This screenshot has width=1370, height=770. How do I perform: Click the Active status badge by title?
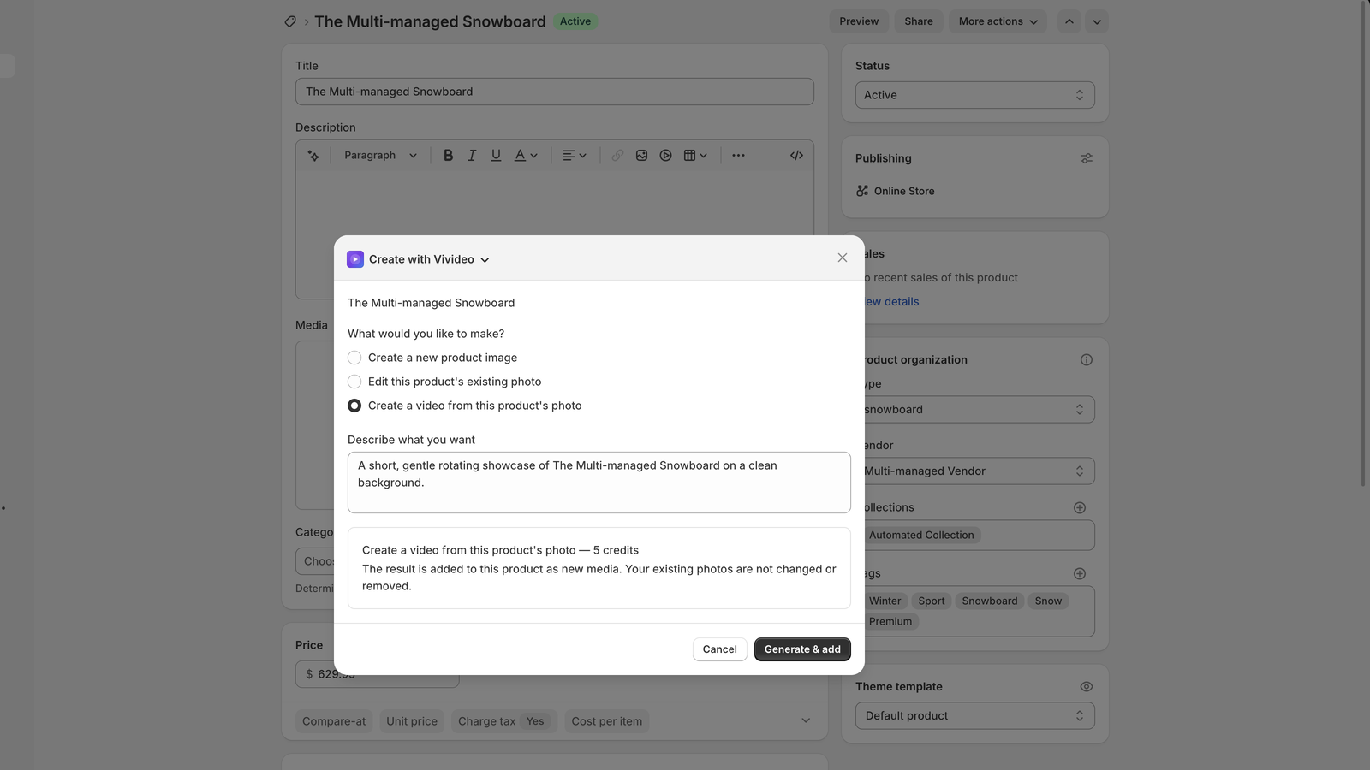pyautogui.click(x=575, y=21)
